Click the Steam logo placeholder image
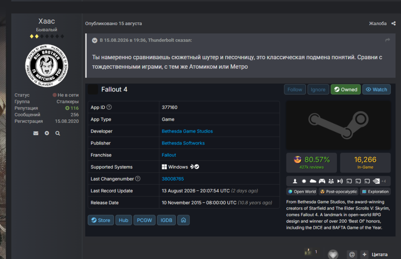 (338, 125)
